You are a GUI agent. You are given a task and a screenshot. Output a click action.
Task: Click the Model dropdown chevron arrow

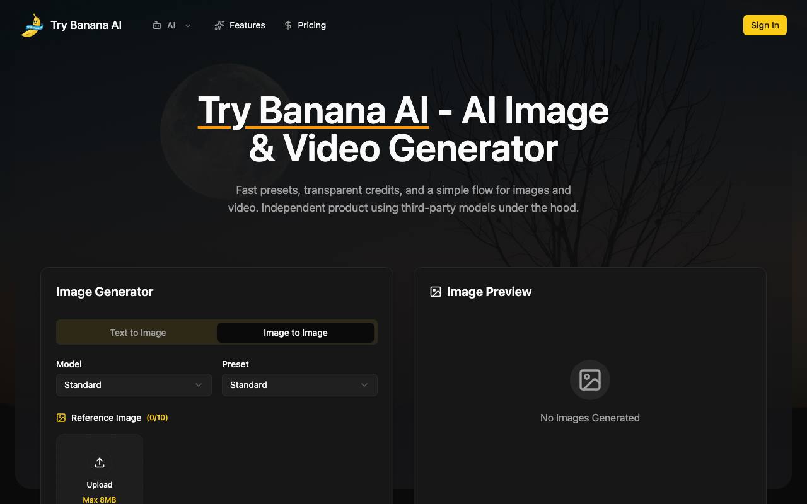click(199, 385)
